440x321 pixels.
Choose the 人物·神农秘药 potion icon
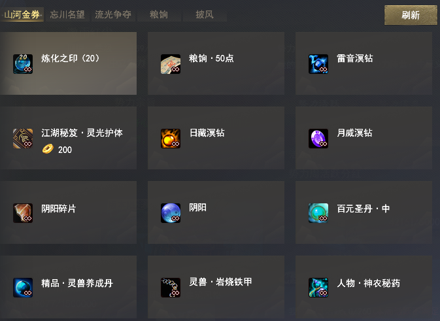pos(318,288)
